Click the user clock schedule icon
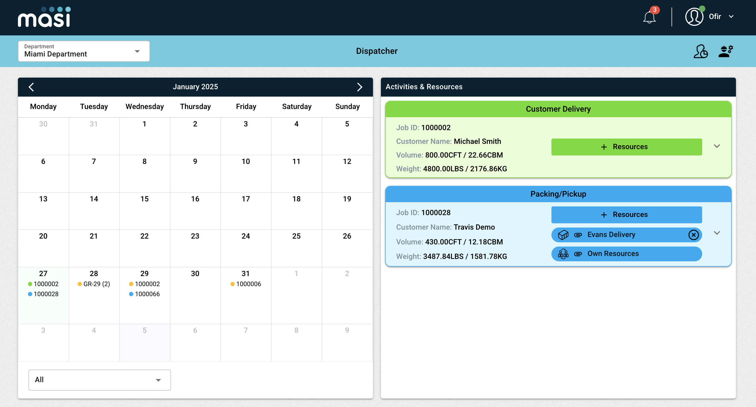756x407 pixels. (700, 51)
